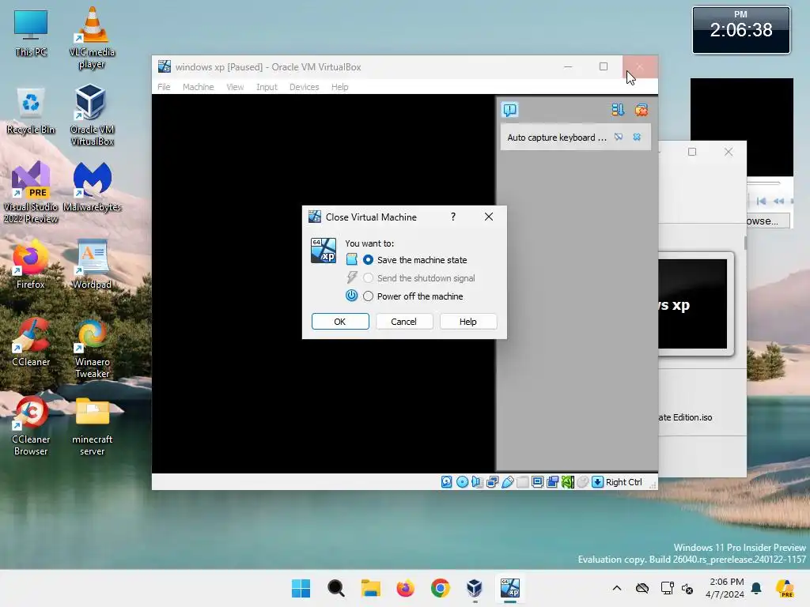This screenshot has width=810, height=607.
Task: Expand the system tray hidden icons chevron
Action: point(617,588)
